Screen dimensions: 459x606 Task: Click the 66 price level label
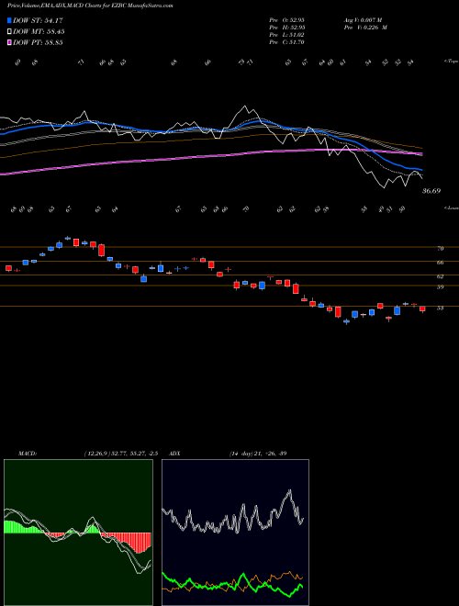click(440, 263)
